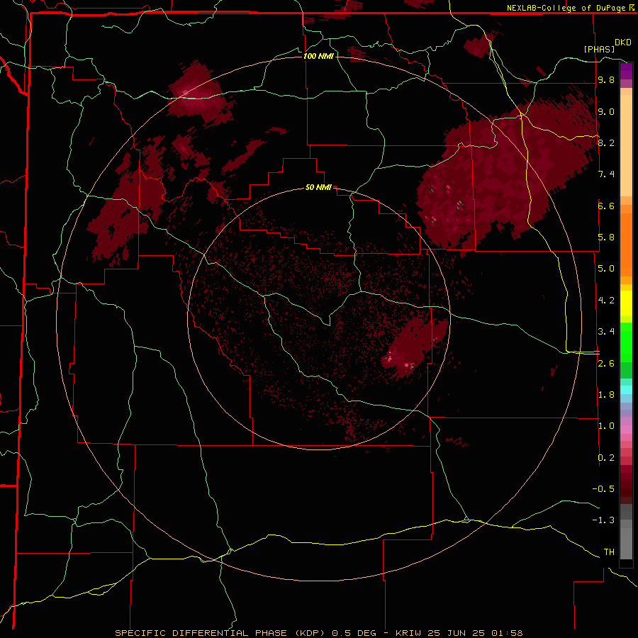This screenshot has height=638, width=638.
Task: Click the 7.4 legend value
Action: point(606,174)
